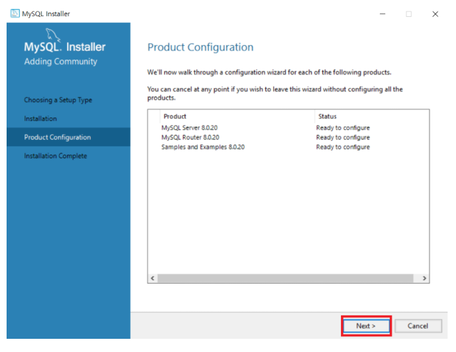This screenshot has height=352, width=456.
Task: Click the MySQL Installer title bar icon
Action: click(x=15, y=13)
